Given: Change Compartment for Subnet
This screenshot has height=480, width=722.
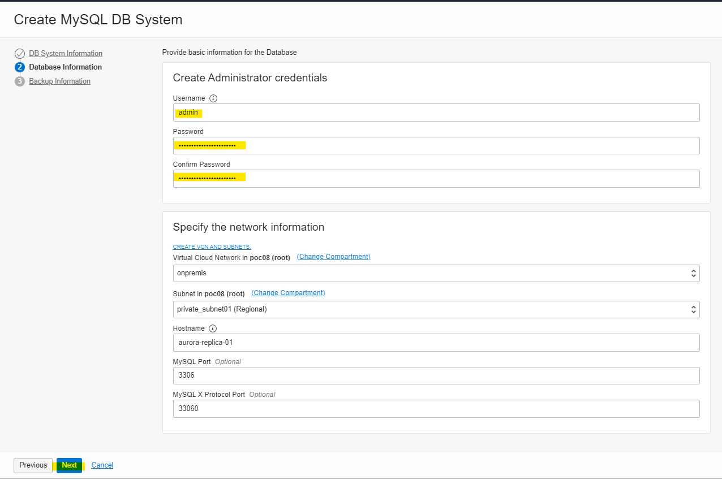Looking at the screenshot, I should pyautogui.click(x=288, y=293).
